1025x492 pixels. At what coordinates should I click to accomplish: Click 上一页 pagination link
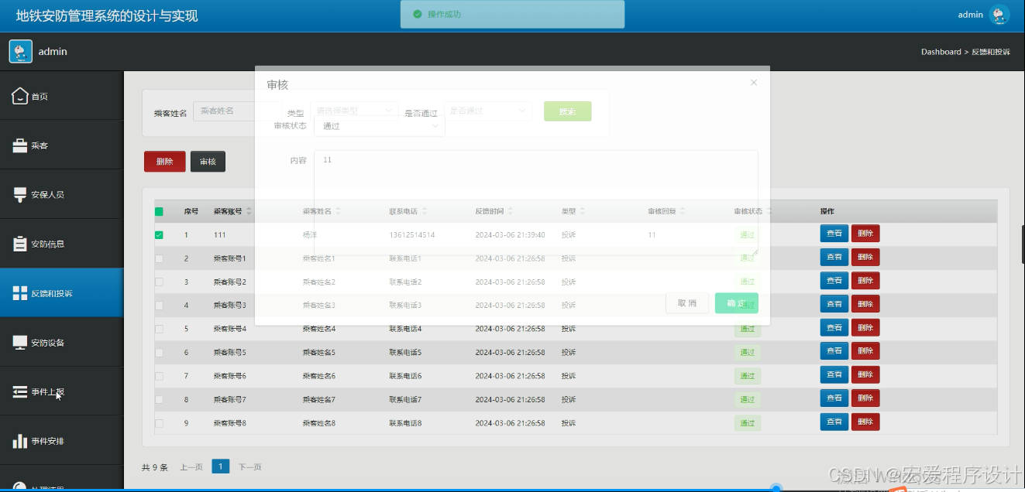tap(191, 467)
